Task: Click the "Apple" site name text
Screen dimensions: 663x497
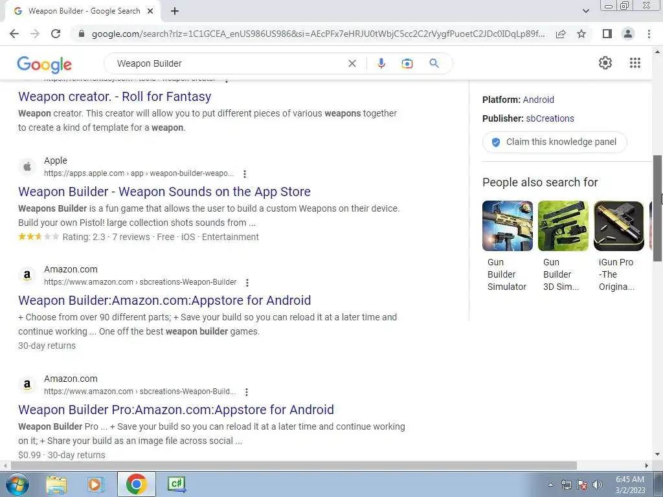Action: click(x=56, y=160)
